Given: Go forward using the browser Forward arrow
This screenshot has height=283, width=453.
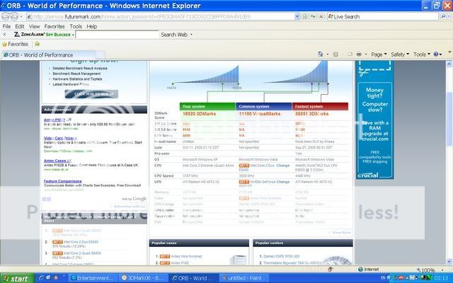Looking at the screenshot, I should click(14, 16).
